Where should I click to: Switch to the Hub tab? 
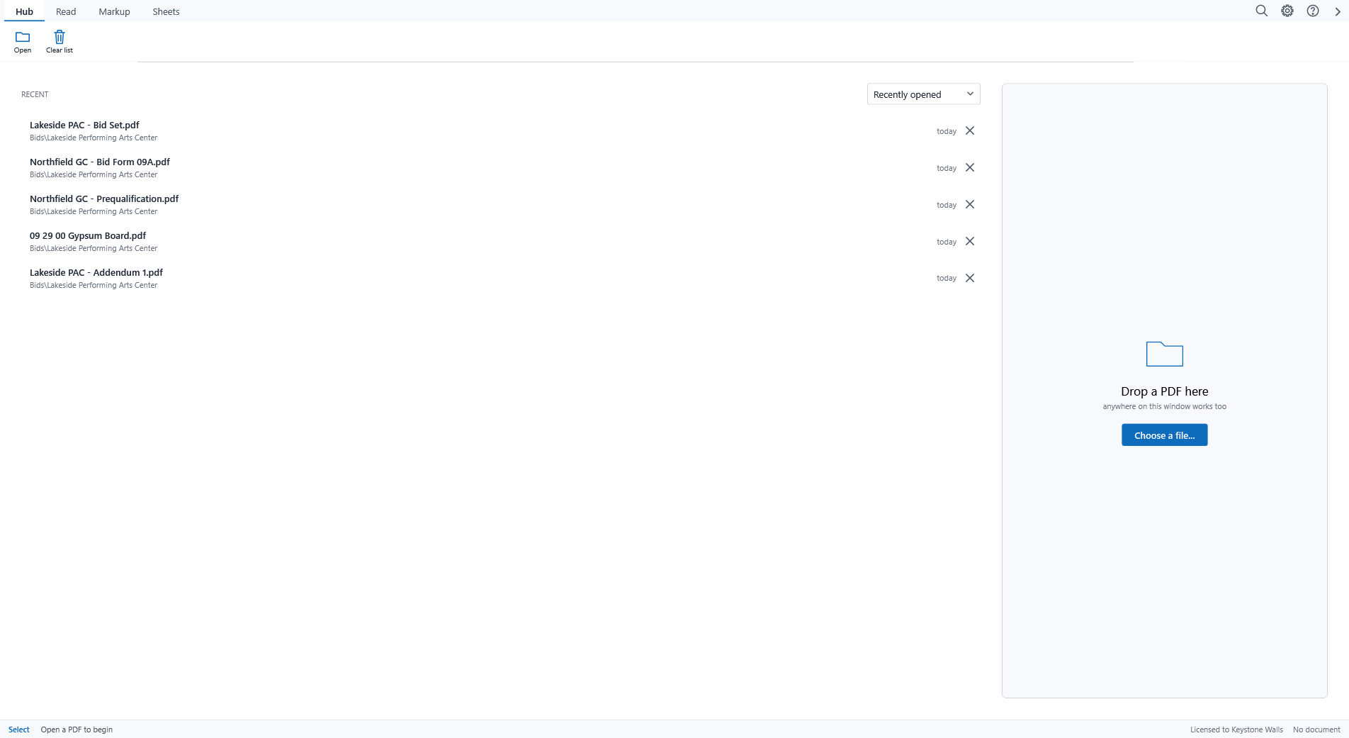24,11
